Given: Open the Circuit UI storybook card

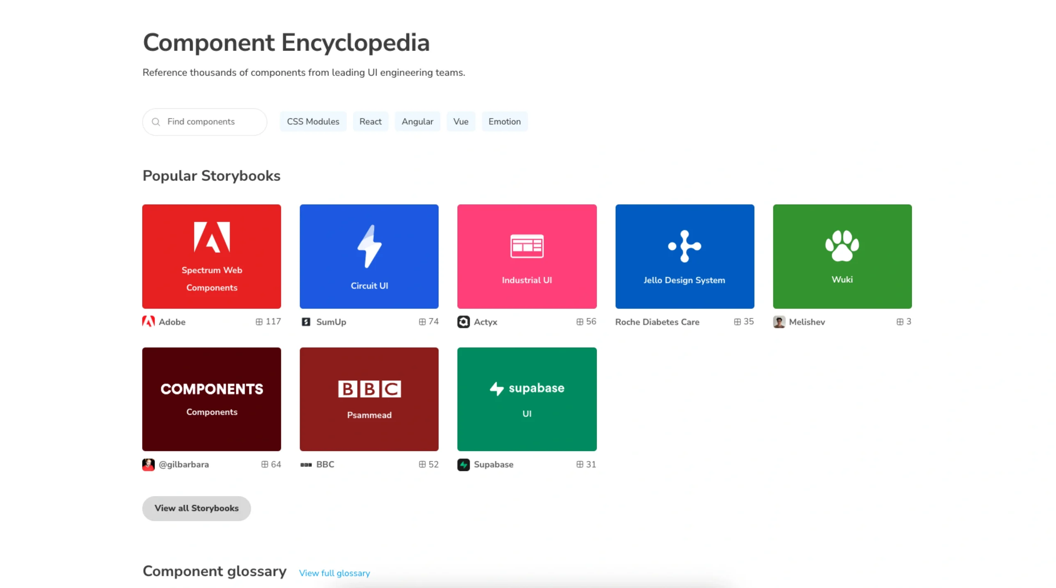Looking at the screenshot, I should point(369,256).
